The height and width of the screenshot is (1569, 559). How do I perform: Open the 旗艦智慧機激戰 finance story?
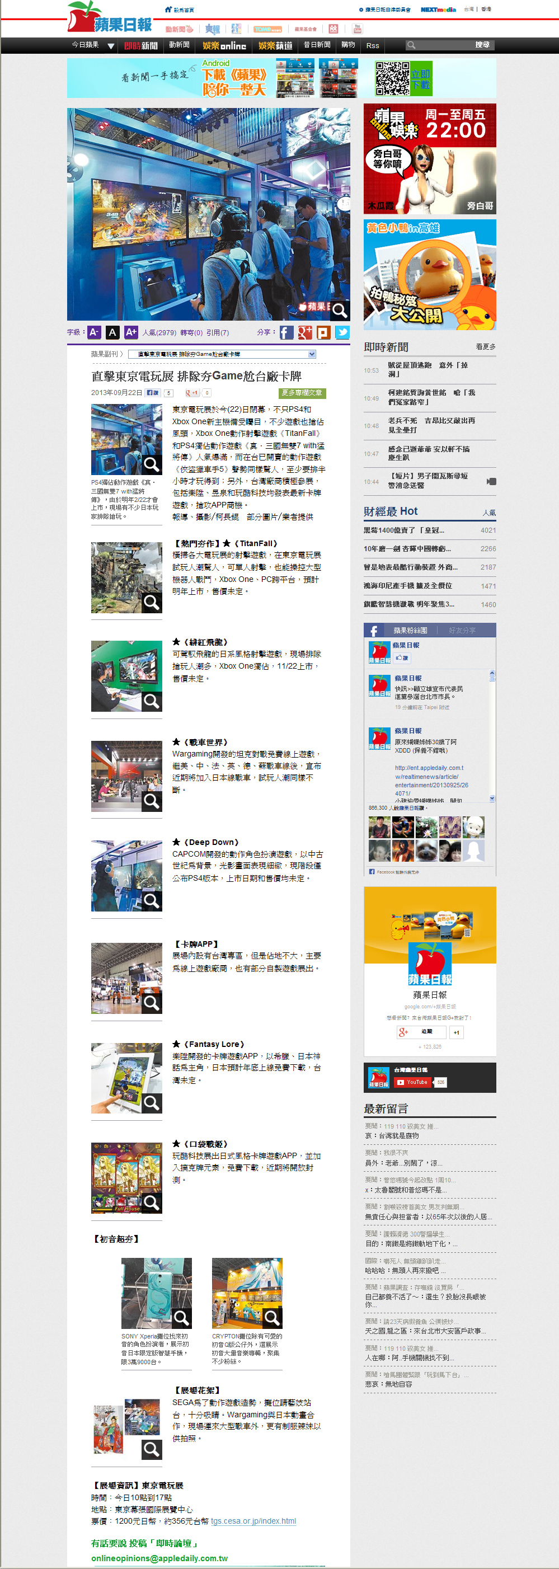(x=408, y=604)
